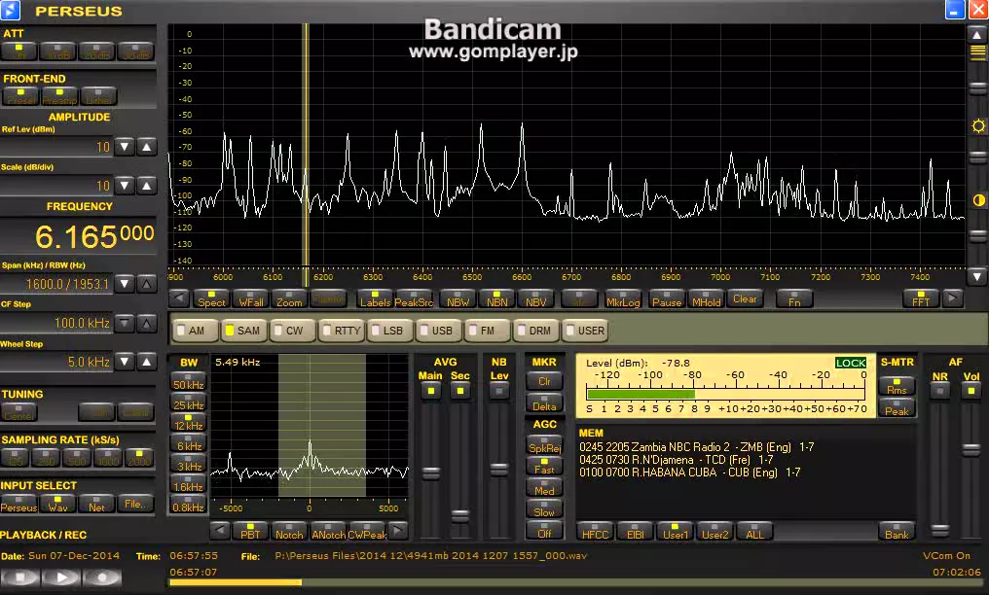Toggle the PBT passband tuning button
The height and width of the screenshot is (595, 989).
click(x=250, y=531)
